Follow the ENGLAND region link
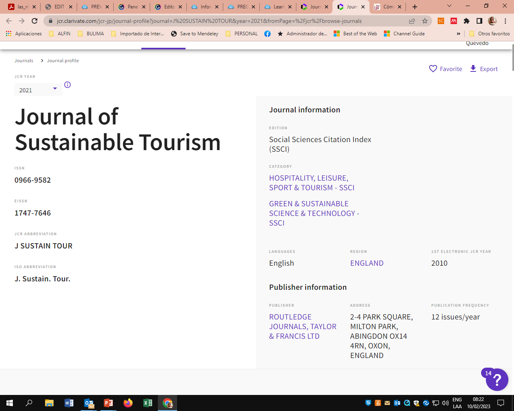 tap(367, 263)
